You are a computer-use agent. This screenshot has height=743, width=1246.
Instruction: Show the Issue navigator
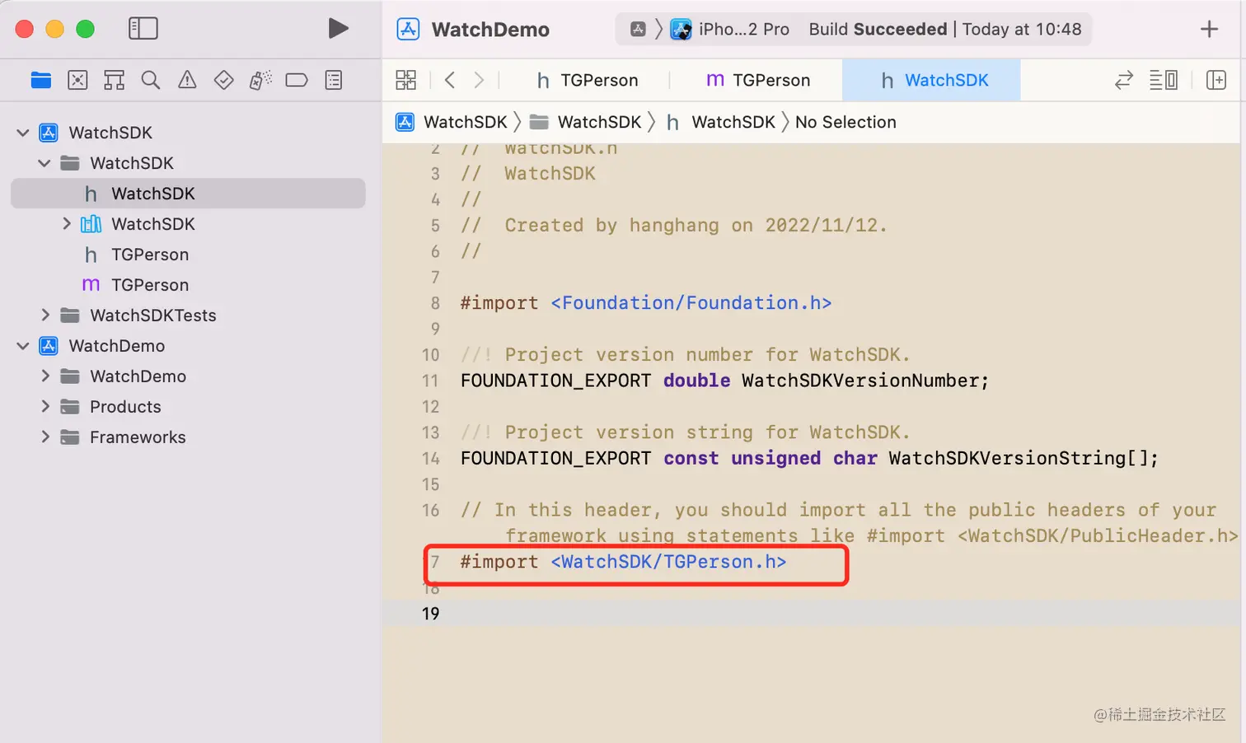tap(187, 80)
